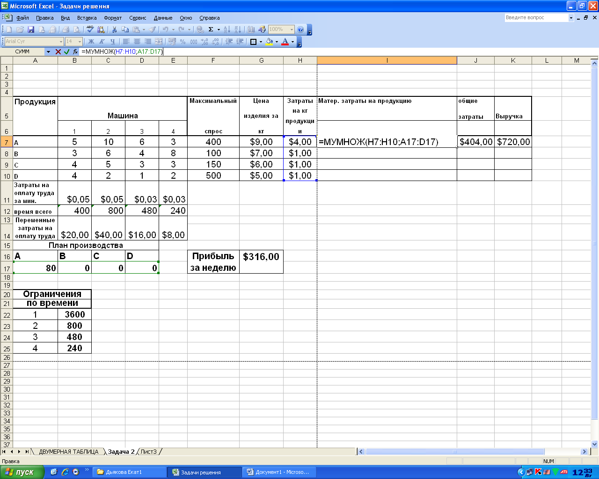Click the Undo arrow icon

coord(165,29)
